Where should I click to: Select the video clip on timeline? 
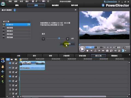[x=32, y=63]
